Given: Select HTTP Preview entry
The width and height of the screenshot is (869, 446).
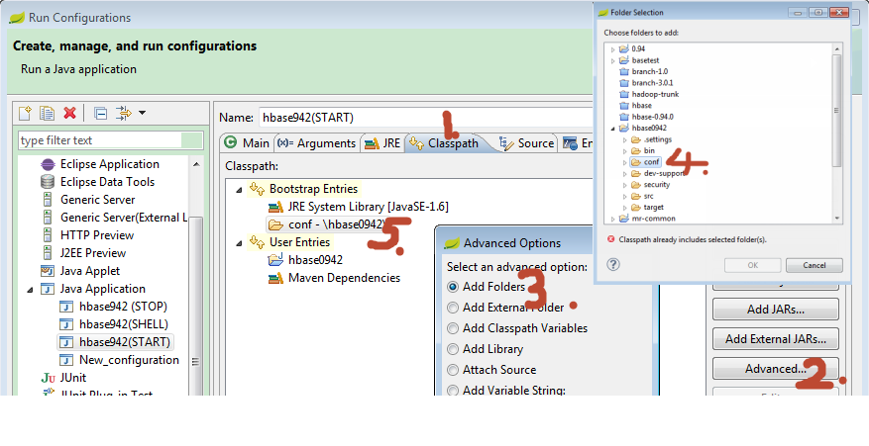Looking at the screenshot, I should (x=96, y=235).
